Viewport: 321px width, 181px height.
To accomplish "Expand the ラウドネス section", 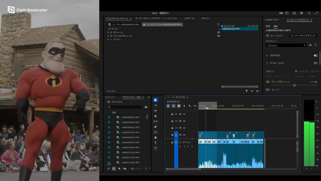I will pos(267,55).
